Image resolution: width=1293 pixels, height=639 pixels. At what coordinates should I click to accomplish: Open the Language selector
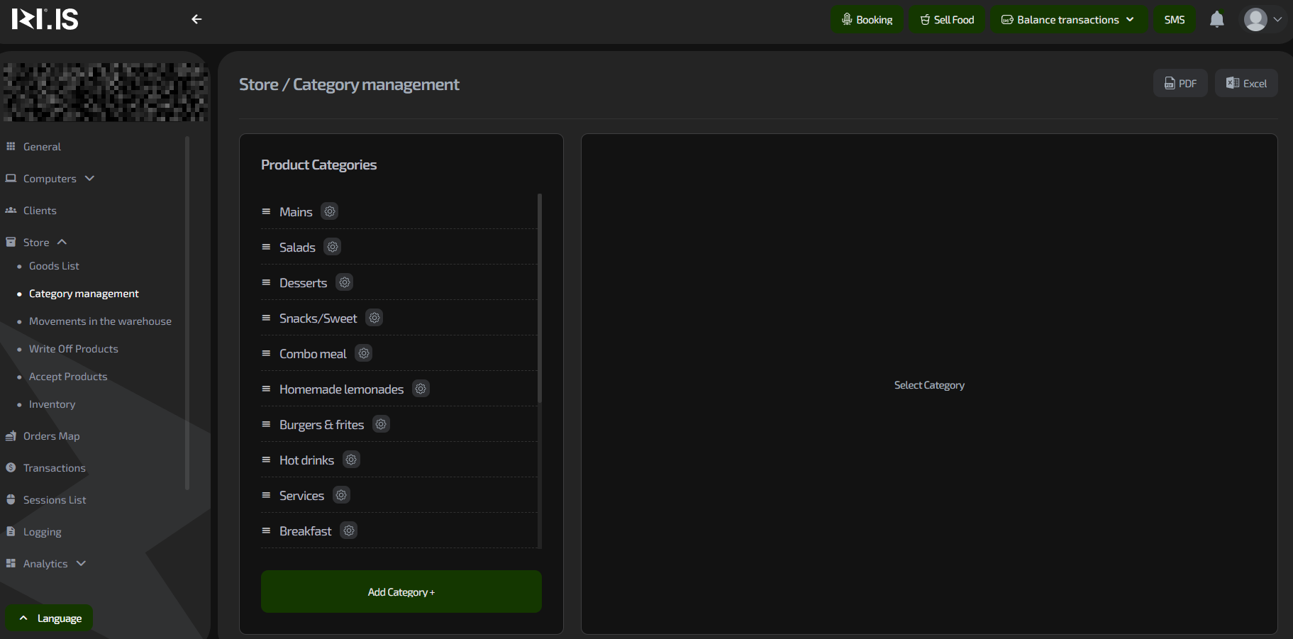[x=50, y=618]
